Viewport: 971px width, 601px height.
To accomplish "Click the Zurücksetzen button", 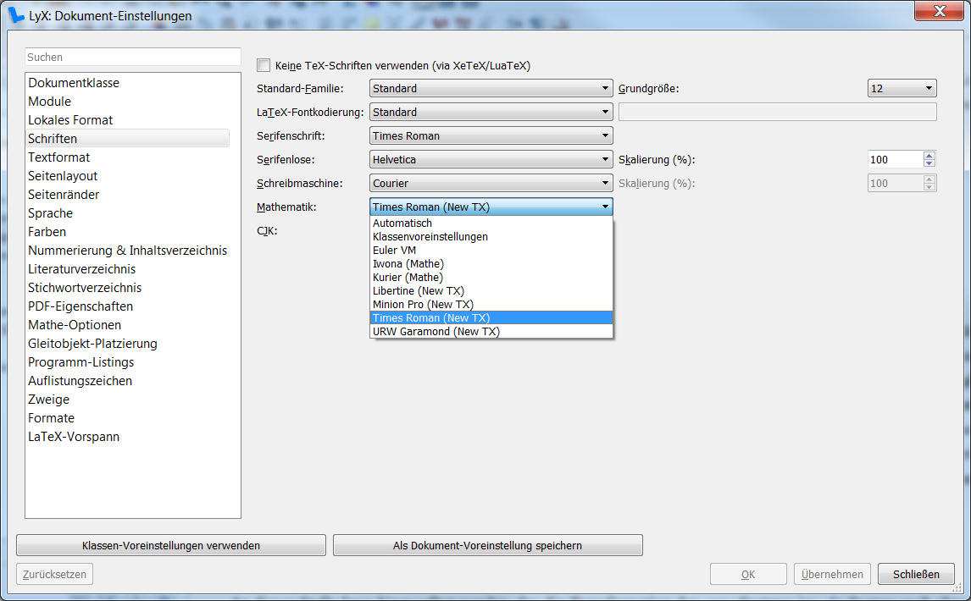I will [54, 575].
